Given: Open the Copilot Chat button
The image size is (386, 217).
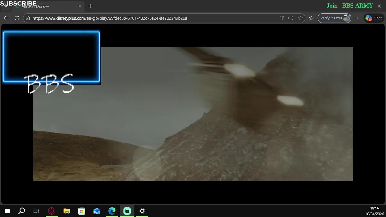Looking at the screenshot, I should point(374,18).
